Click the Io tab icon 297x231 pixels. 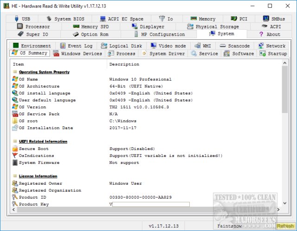pyautogui.click(x=162, y=19)
